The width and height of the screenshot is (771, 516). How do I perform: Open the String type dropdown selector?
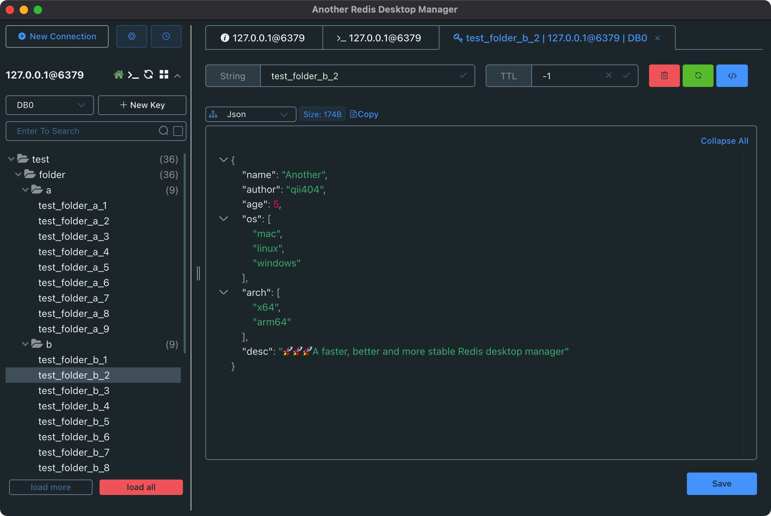tap(233, 75)
